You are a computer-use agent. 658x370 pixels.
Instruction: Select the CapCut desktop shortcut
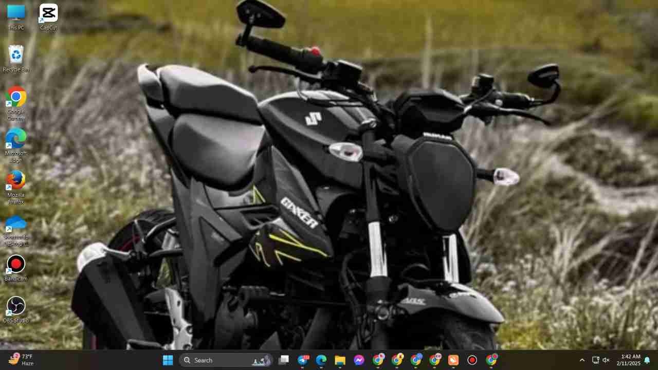(x=48, y=17)
